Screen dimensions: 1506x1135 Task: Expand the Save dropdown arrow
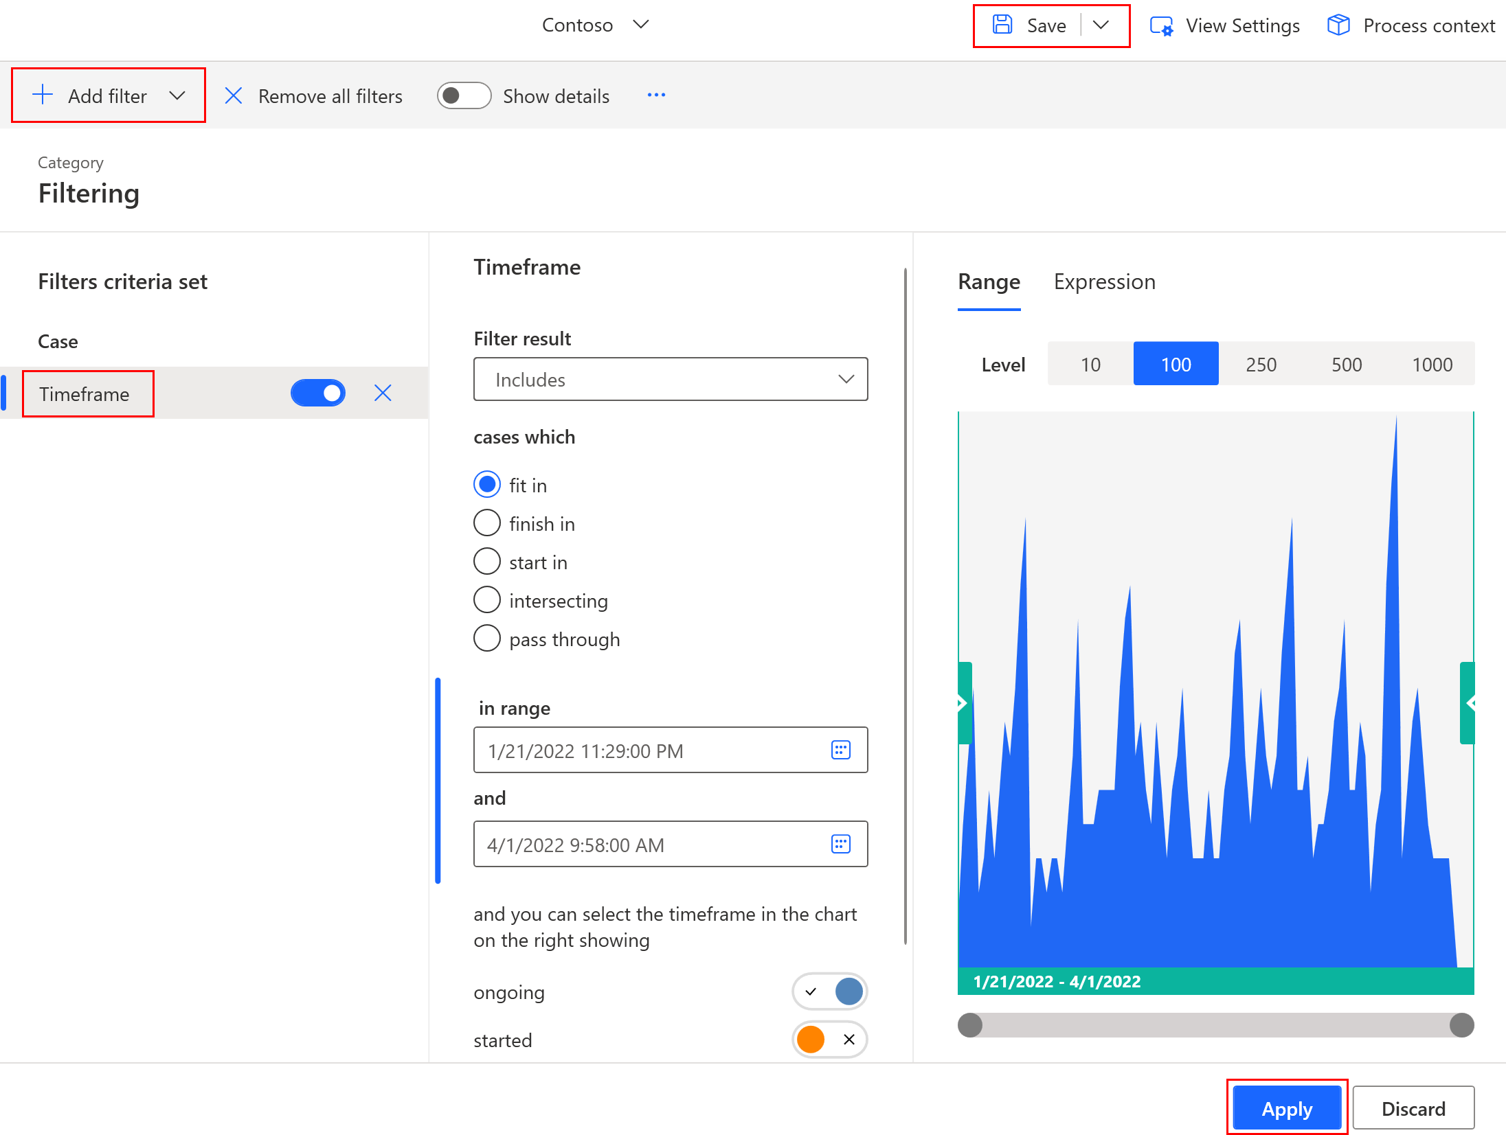click(1098, 26)
